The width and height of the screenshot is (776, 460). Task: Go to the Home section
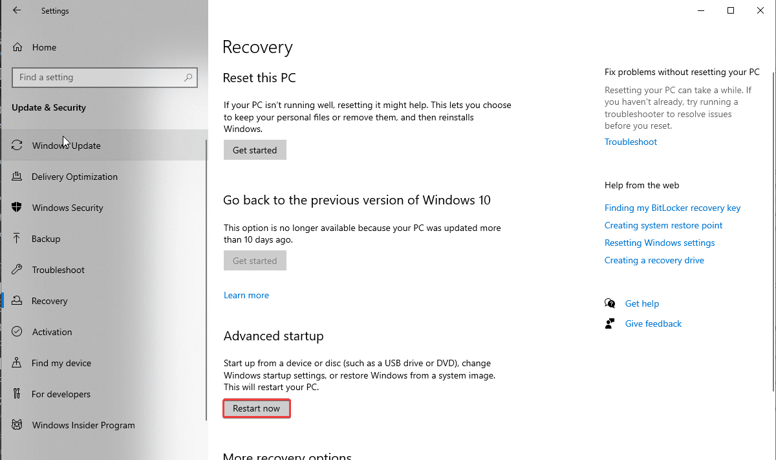43,47
